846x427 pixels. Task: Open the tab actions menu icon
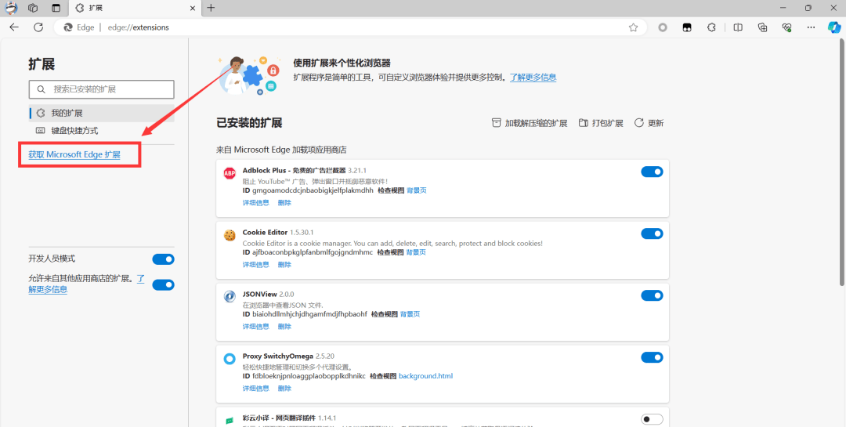coord(56,8)
